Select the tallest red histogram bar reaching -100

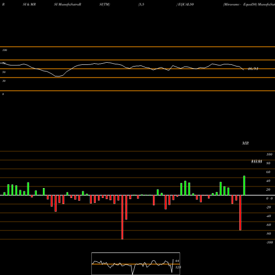click(122, 217)
